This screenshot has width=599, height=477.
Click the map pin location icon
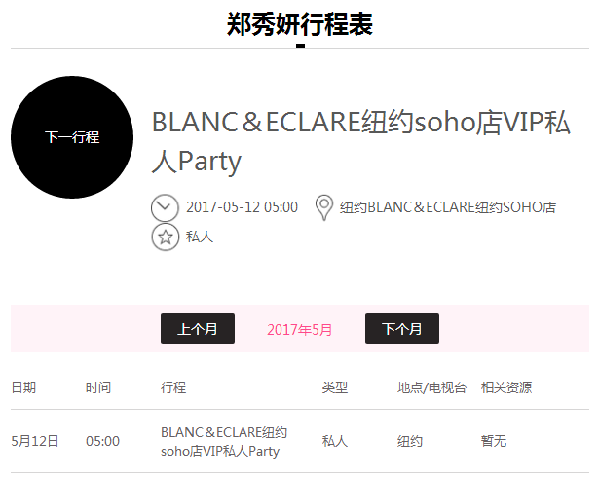point(324,207)
